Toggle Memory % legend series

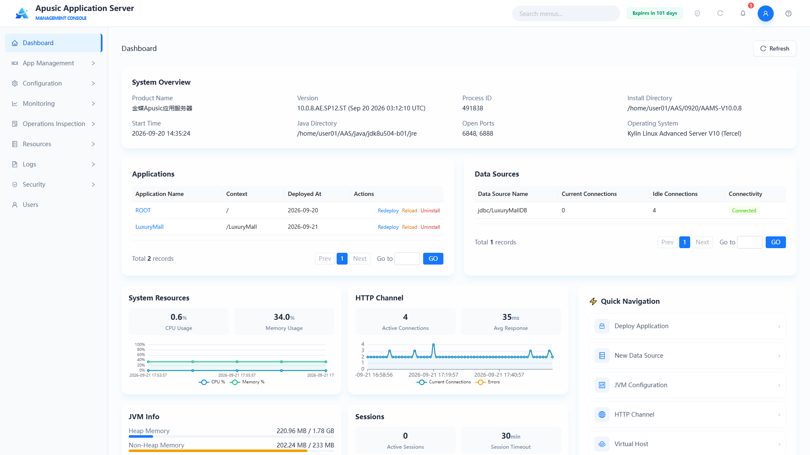247,382
